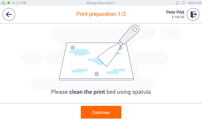Screen dimensions: 202x121
Task: Click the logout door icon
Action: pyautogui.click(x=193, y=14)
